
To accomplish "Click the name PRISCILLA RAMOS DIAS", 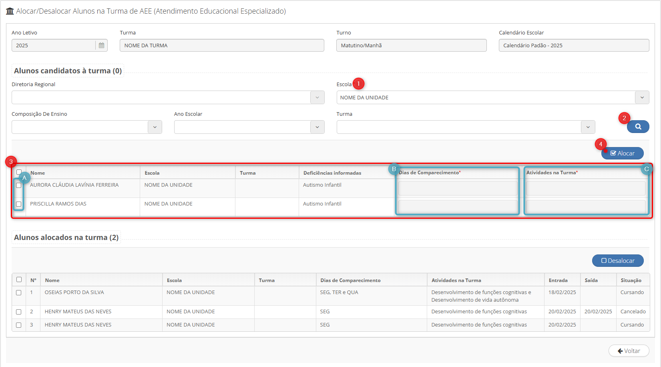I will [58, 204].
